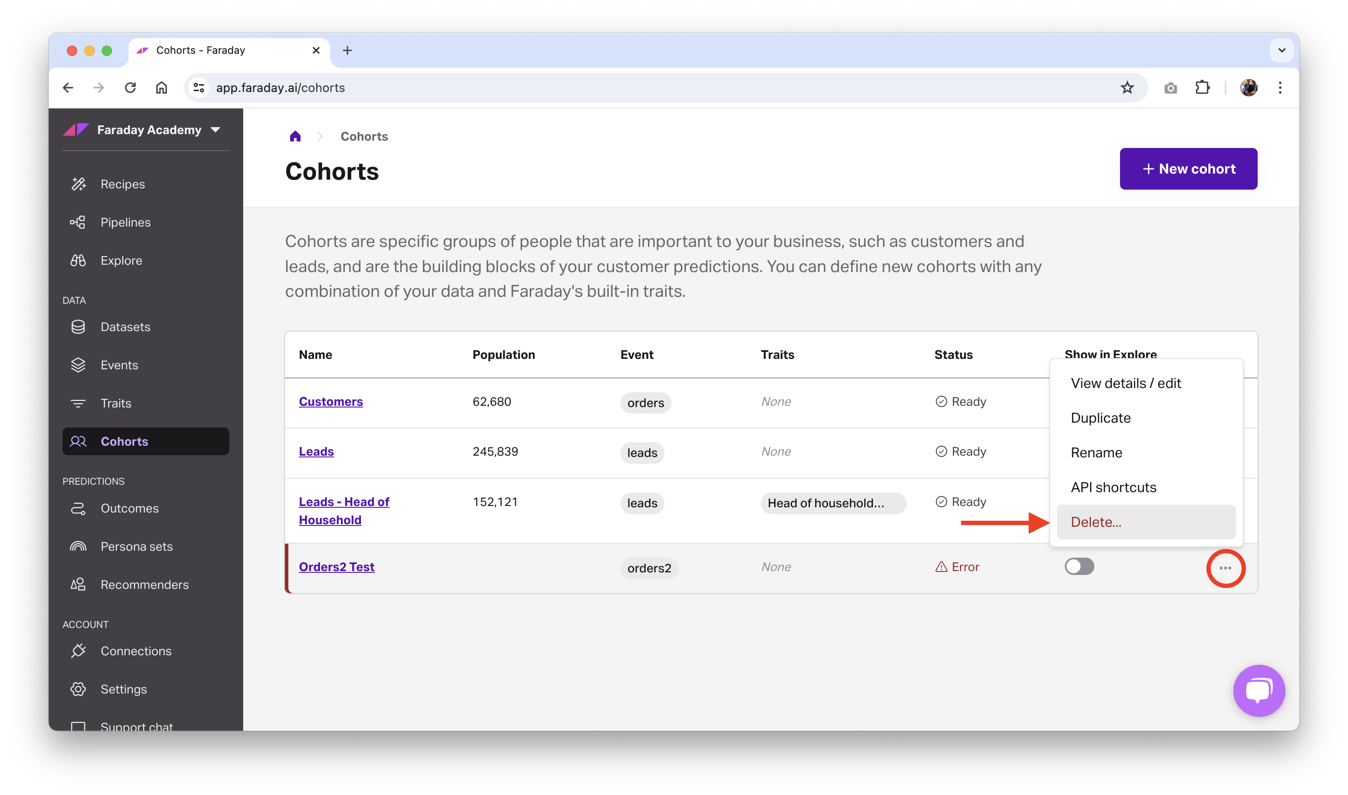
Task: Select the Datasets database icon
Action: (x=78, y=327)
